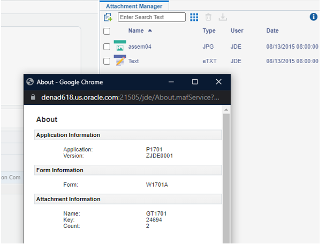Click eTXT type cell

(x=210, y=61)
